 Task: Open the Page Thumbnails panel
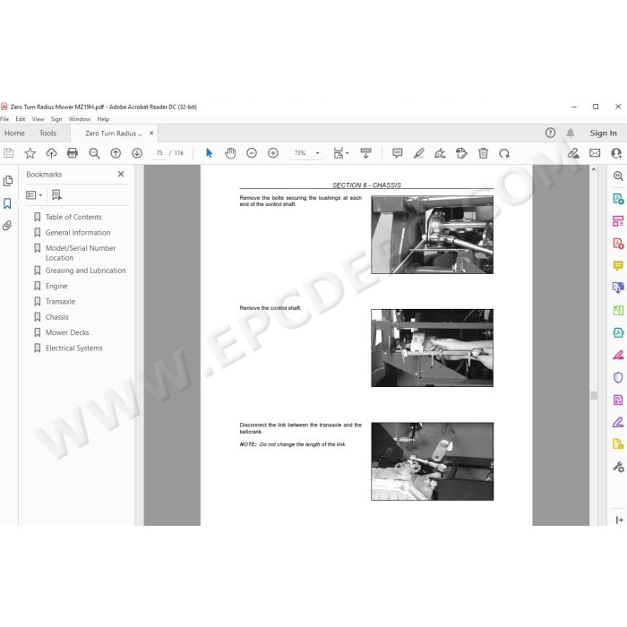pos(7,181)
